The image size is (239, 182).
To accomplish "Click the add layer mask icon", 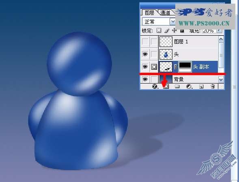I will pos(166,86).
